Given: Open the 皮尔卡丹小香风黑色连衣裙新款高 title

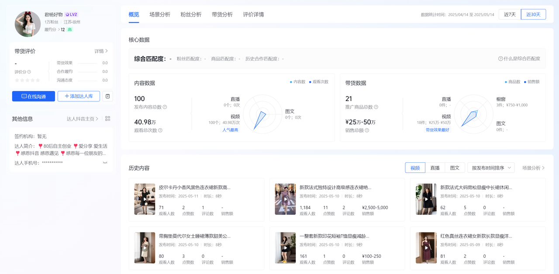Looking at the screenshot, I should click(194, 187).
